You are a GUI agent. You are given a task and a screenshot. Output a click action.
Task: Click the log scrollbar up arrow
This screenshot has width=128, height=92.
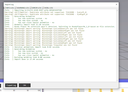pos(117,10)
